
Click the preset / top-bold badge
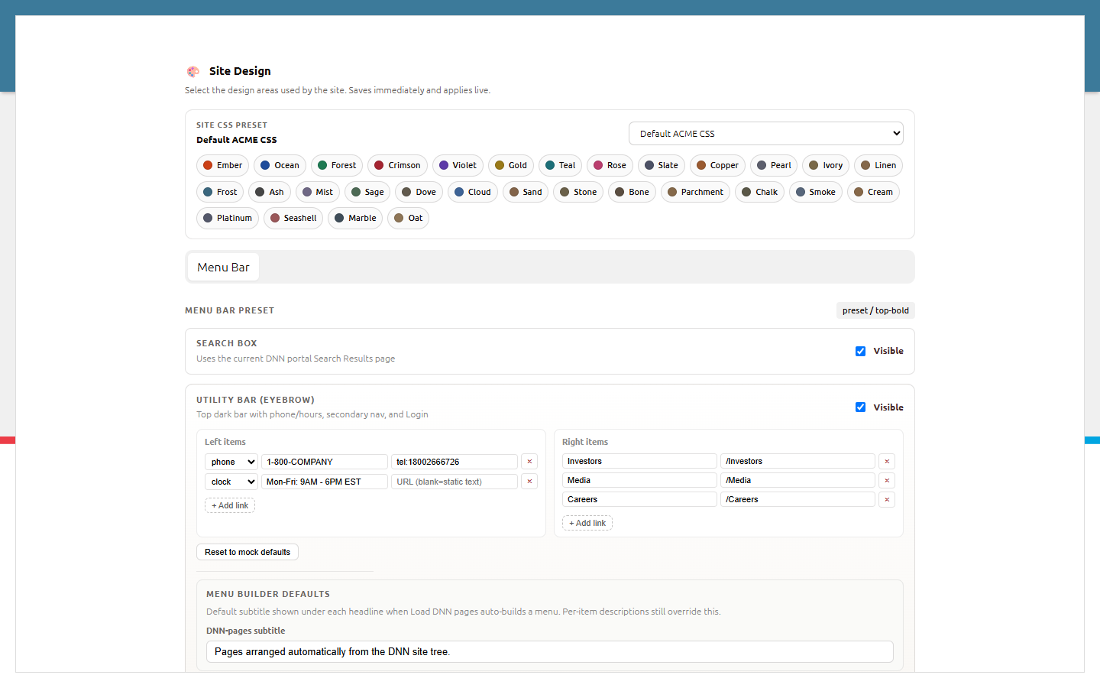[x=875, y=310]
